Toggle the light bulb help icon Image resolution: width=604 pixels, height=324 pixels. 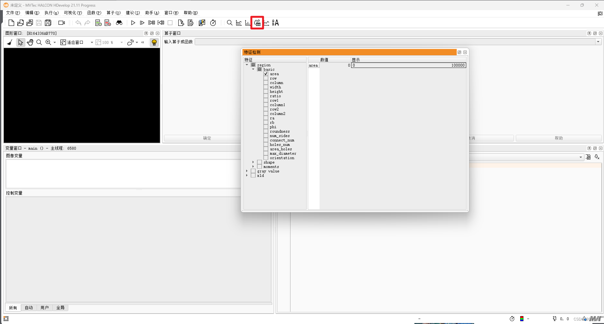click(x=154, y=42)
